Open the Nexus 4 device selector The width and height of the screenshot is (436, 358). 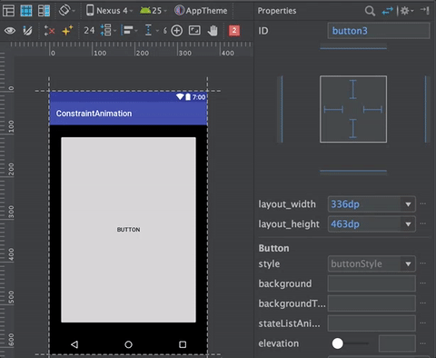point(109,11)
